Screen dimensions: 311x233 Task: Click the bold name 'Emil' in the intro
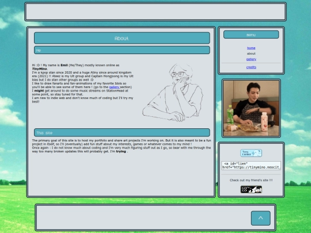click(x=64, y=65)
